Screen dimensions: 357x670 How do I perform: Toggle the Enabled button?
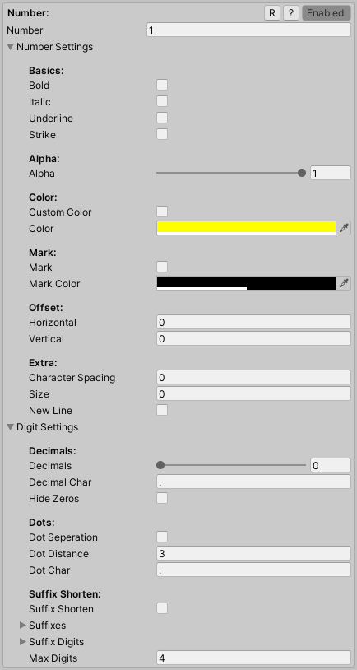327,13
